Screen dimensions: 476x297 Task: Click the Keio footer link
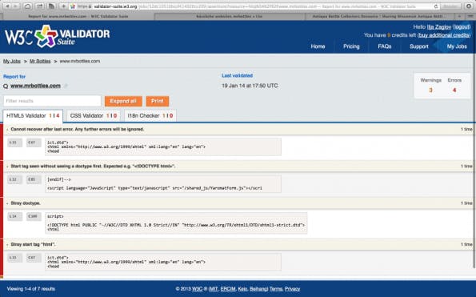pos(242,289)
